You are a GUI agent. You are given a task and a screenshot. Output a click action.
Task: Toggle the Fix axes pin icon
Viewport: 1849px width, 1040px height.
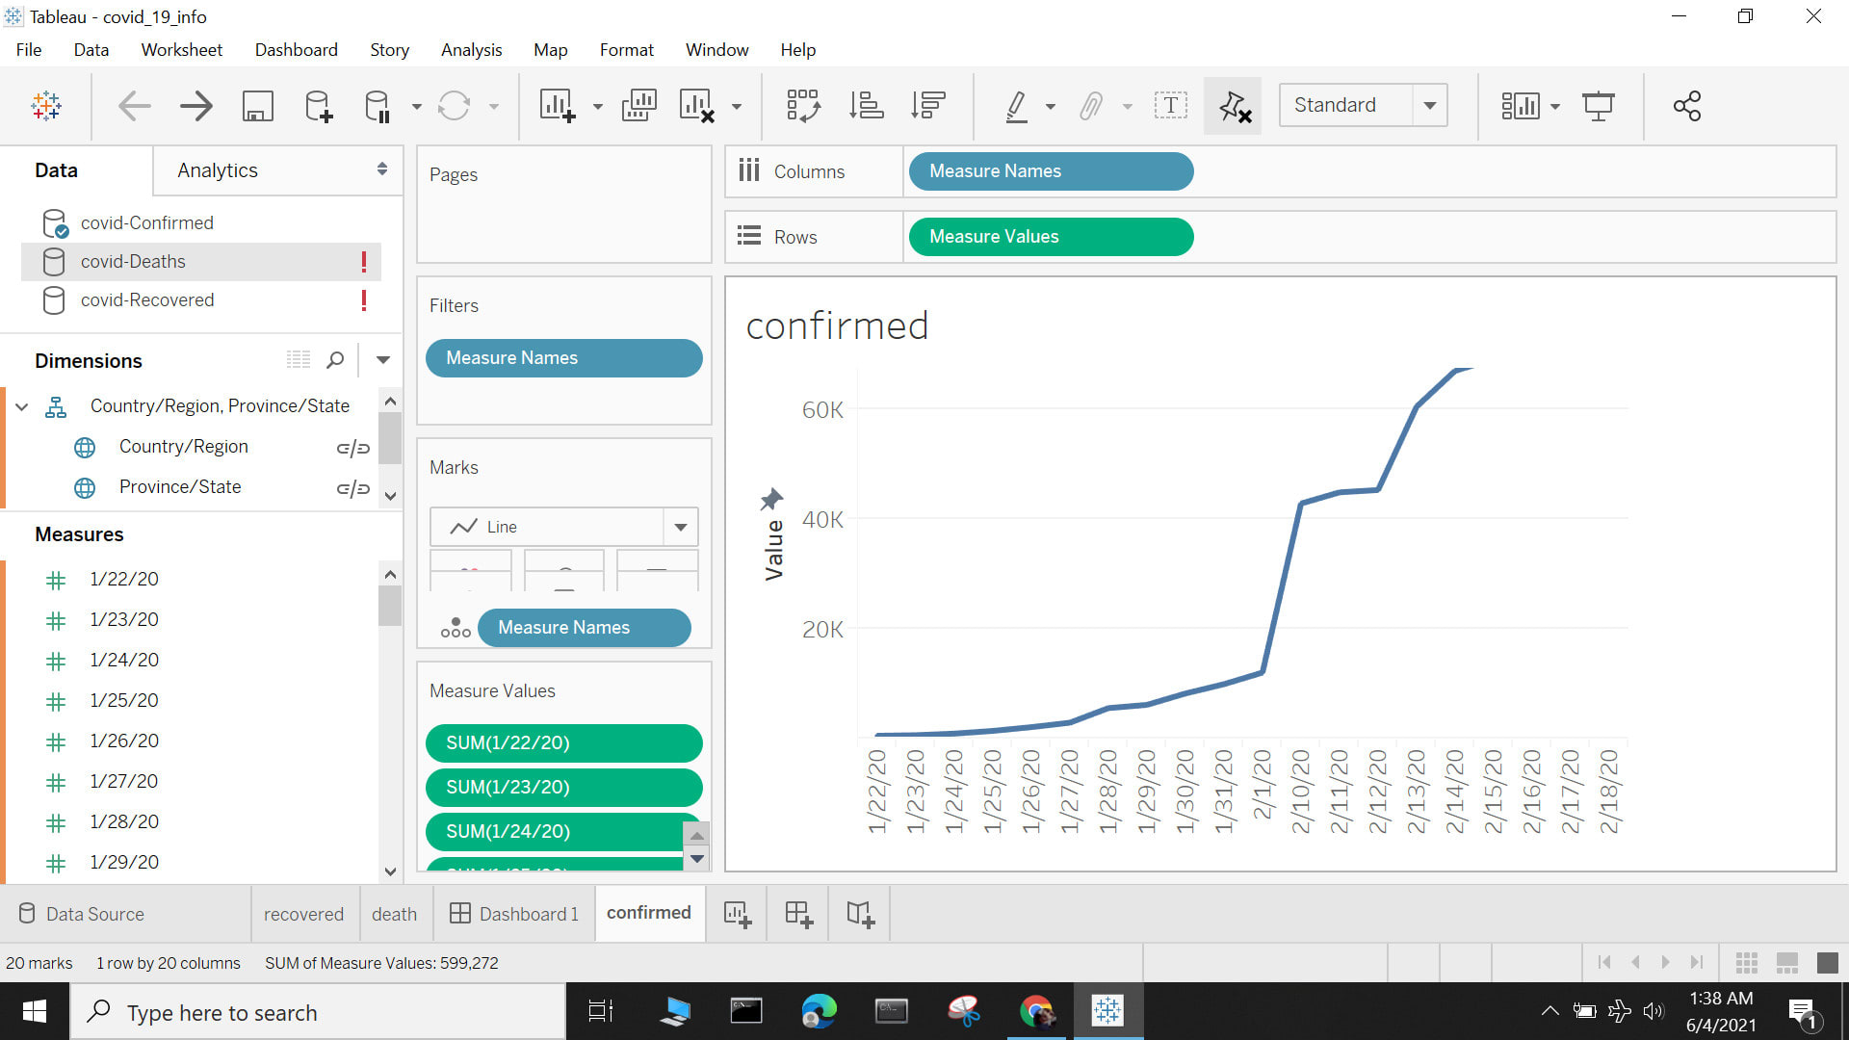[x=1234, y=105]
